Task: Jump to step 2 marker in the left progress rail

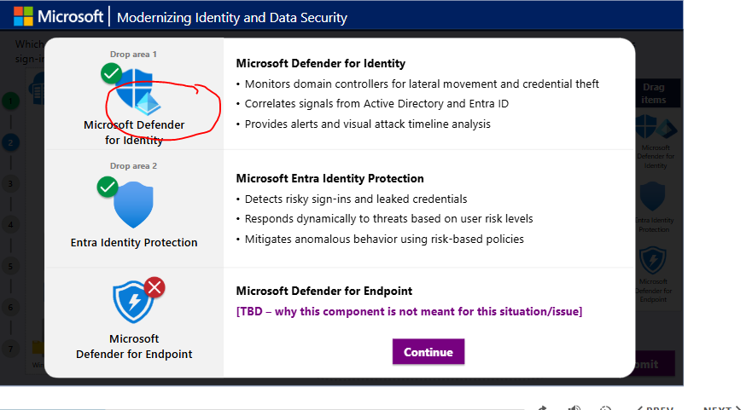Action: 10,142
